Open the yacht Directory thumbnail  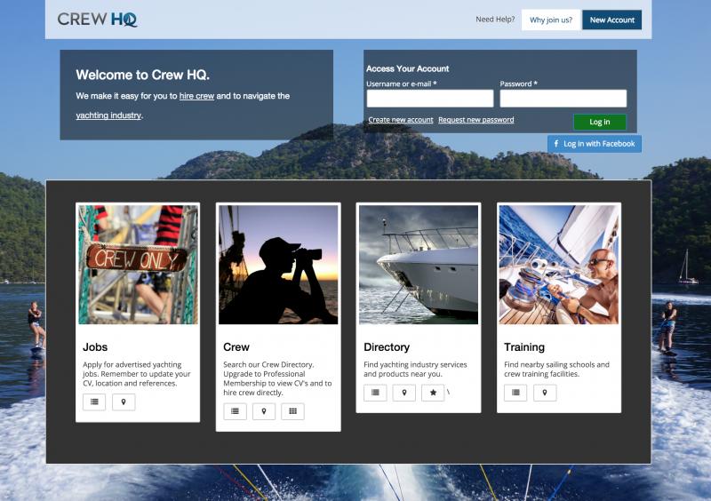point(419,265)
